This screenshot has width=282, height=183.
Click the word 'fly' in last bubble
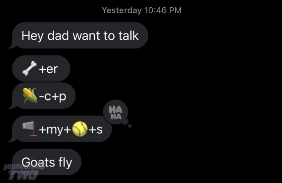[65, 162]
